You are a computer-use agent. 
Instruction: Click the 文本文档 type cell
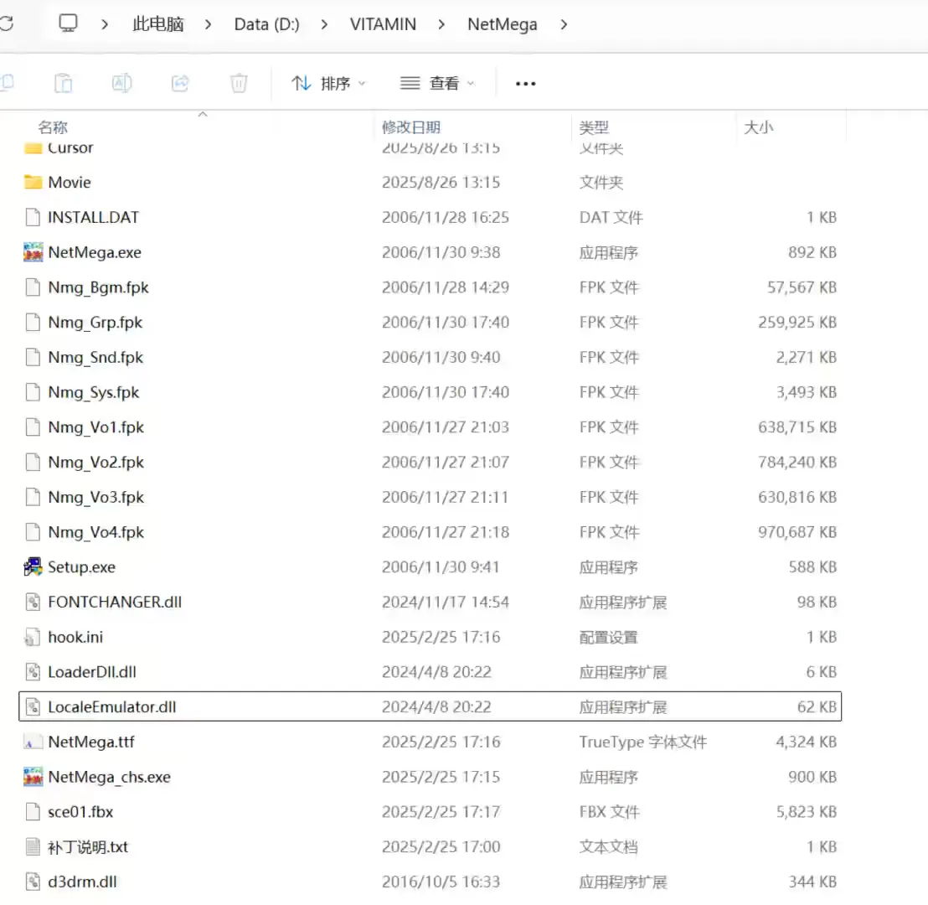tap(608, 846)
